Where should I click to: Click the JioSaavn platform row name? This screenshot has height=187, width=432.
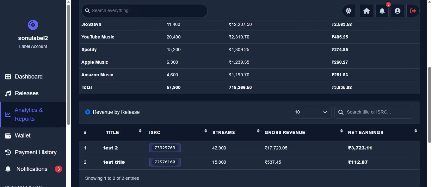tap(91, 24)
